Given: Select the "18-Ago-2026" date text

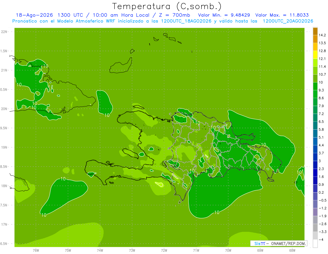Looking at the screenshot, I should (x=34, y=15).
